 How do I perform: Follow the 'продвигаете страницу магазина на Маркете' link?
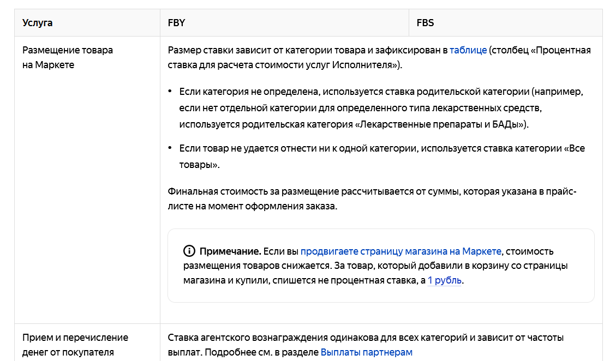tap(400, 251)
